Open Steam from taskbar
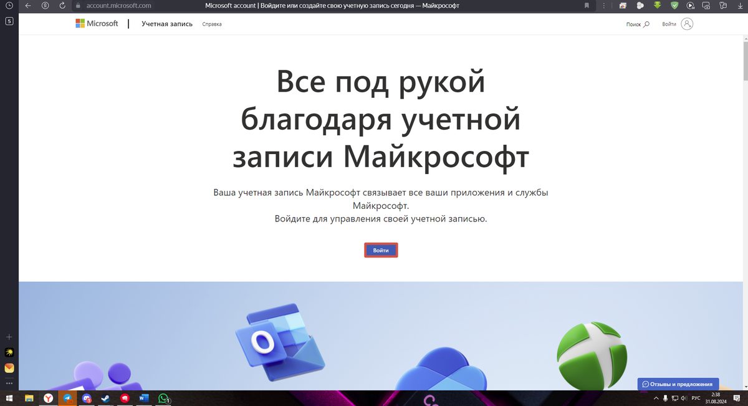The height and width of the screenshot is (406, 748). point(106,398)
